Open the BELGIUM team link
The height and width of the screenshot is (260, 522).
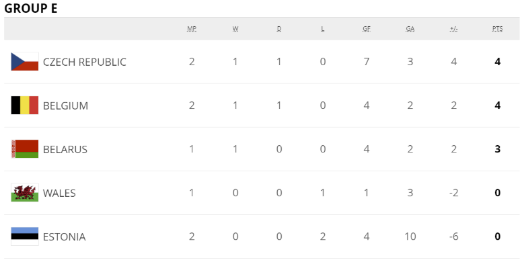coord(65,105)
